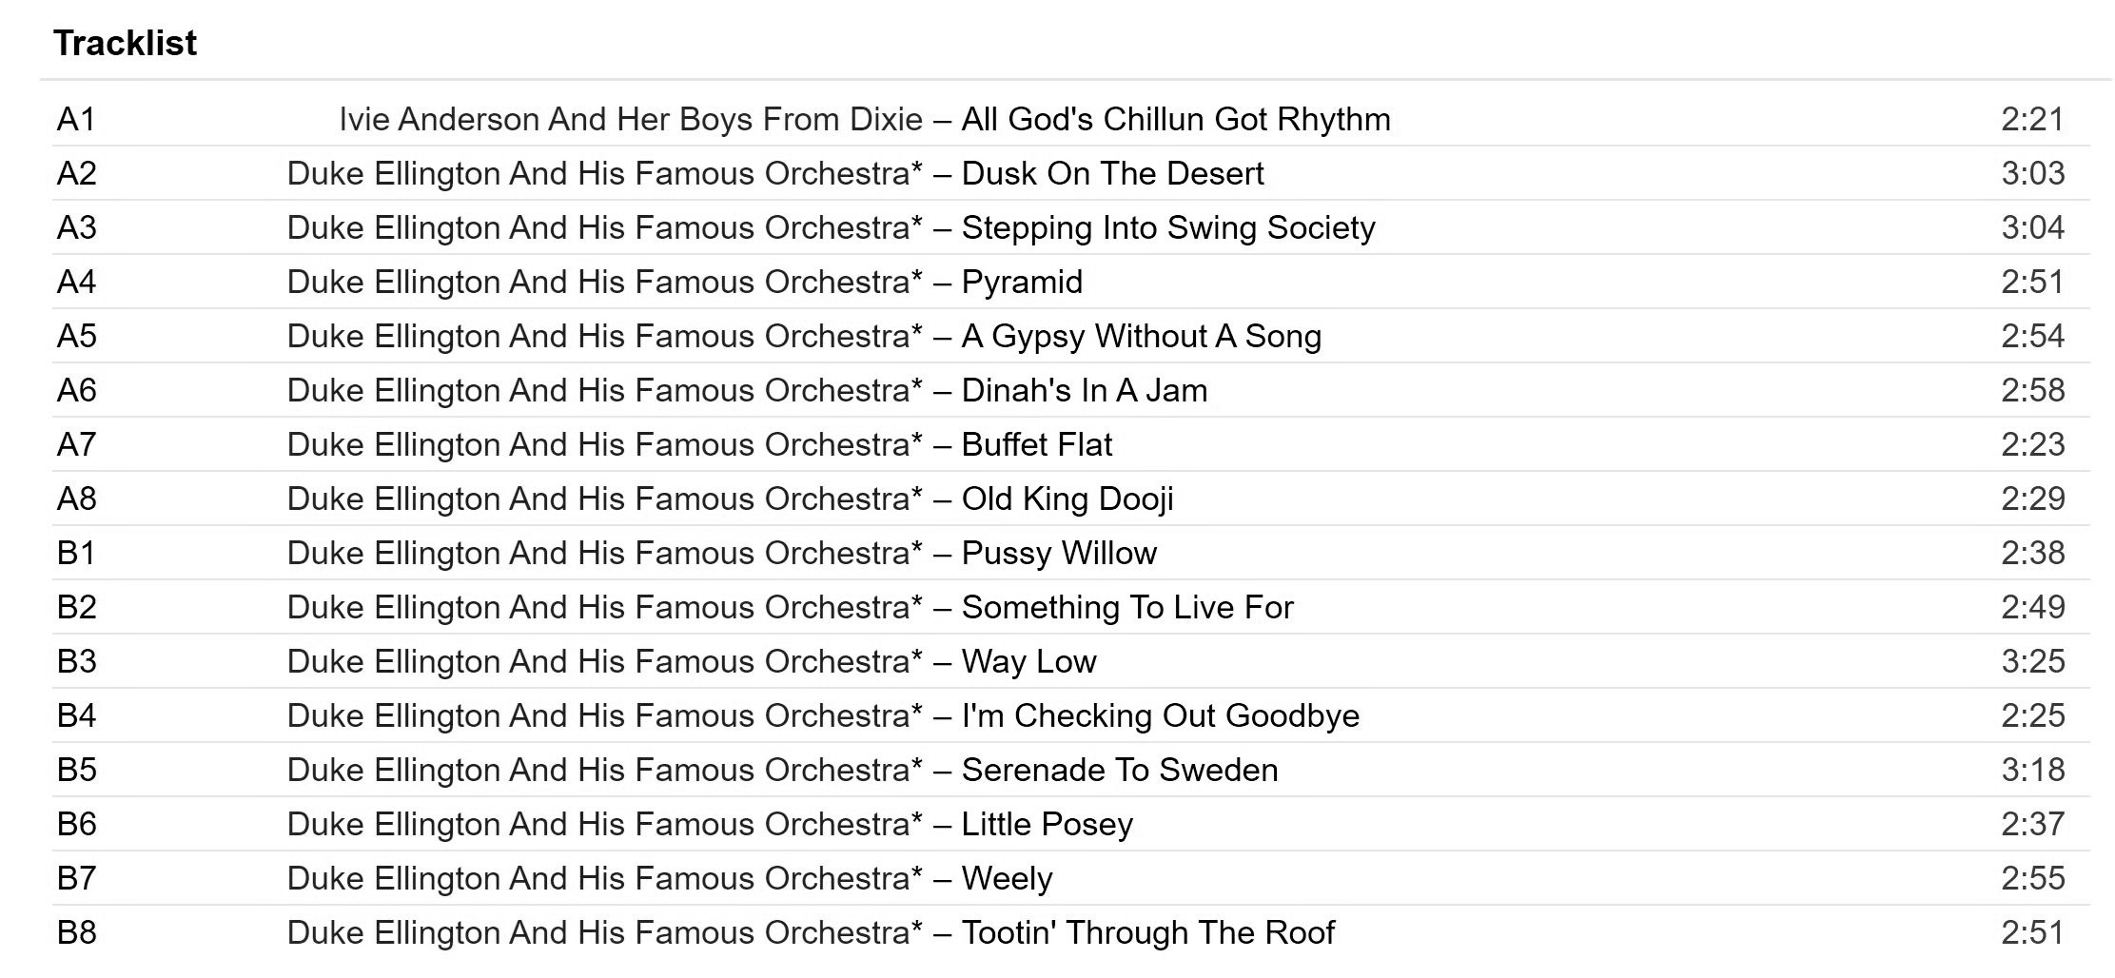
Task: Click the Little Posey track title
Action: 1047,825
